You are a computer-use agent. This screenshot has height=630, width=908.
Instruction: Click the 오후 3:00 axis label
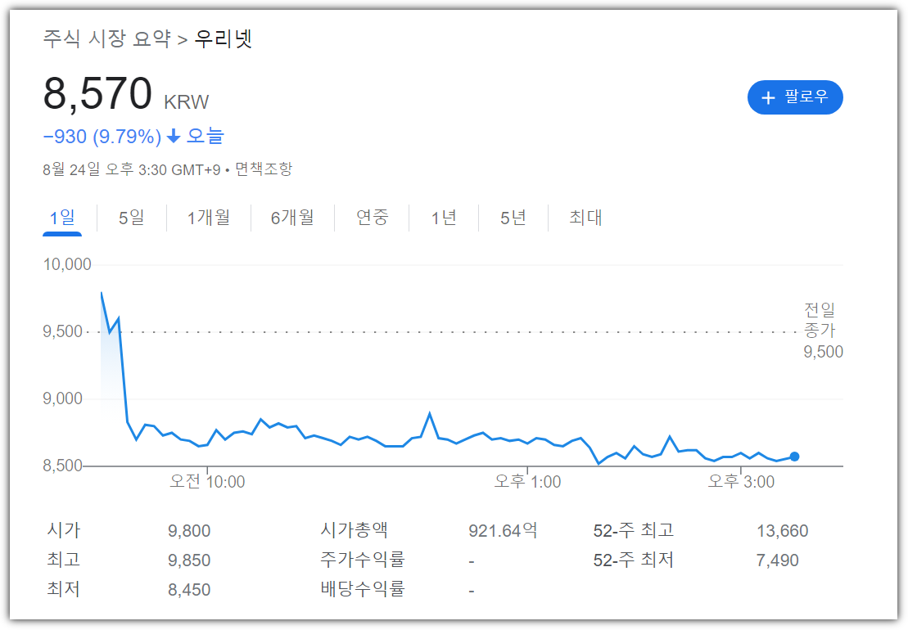coord(741,481)
